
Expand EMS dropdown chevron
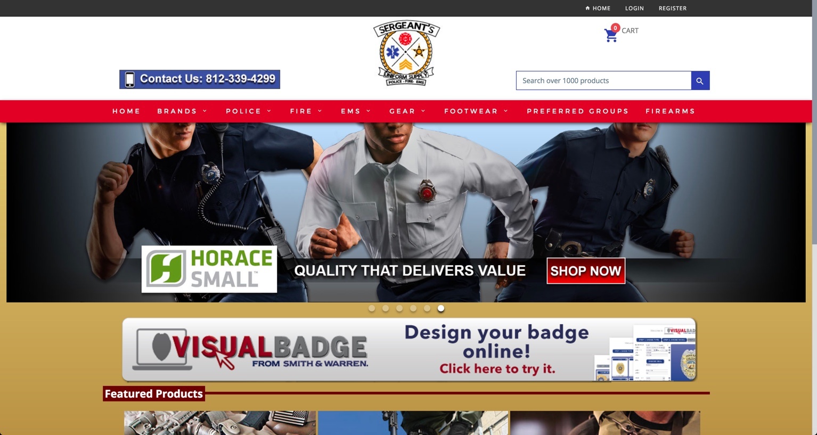(x=369, y=111)
